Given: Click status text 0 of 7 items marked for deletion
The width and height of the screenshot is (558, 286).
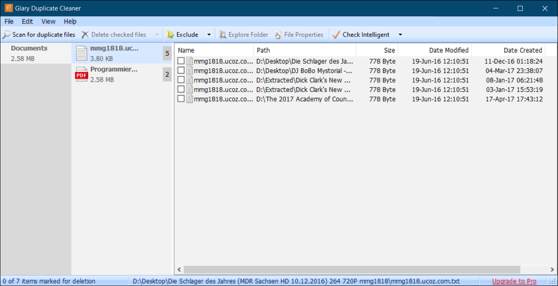Looking at the screenshot, I should [49, 281].
